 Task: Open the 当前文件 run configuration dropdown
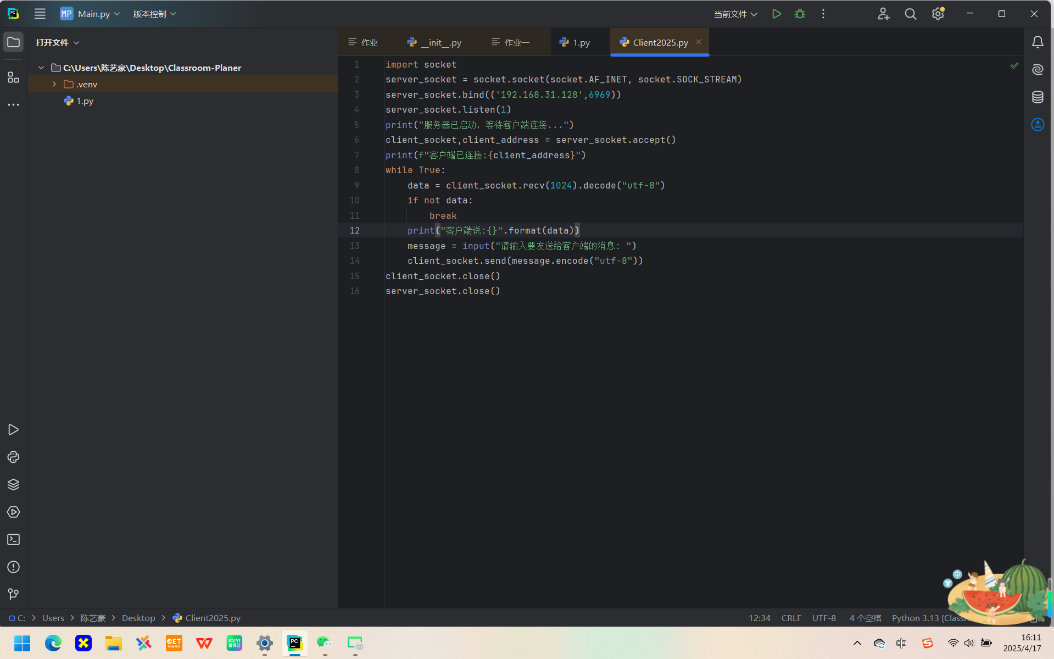(x=735, y=14)
